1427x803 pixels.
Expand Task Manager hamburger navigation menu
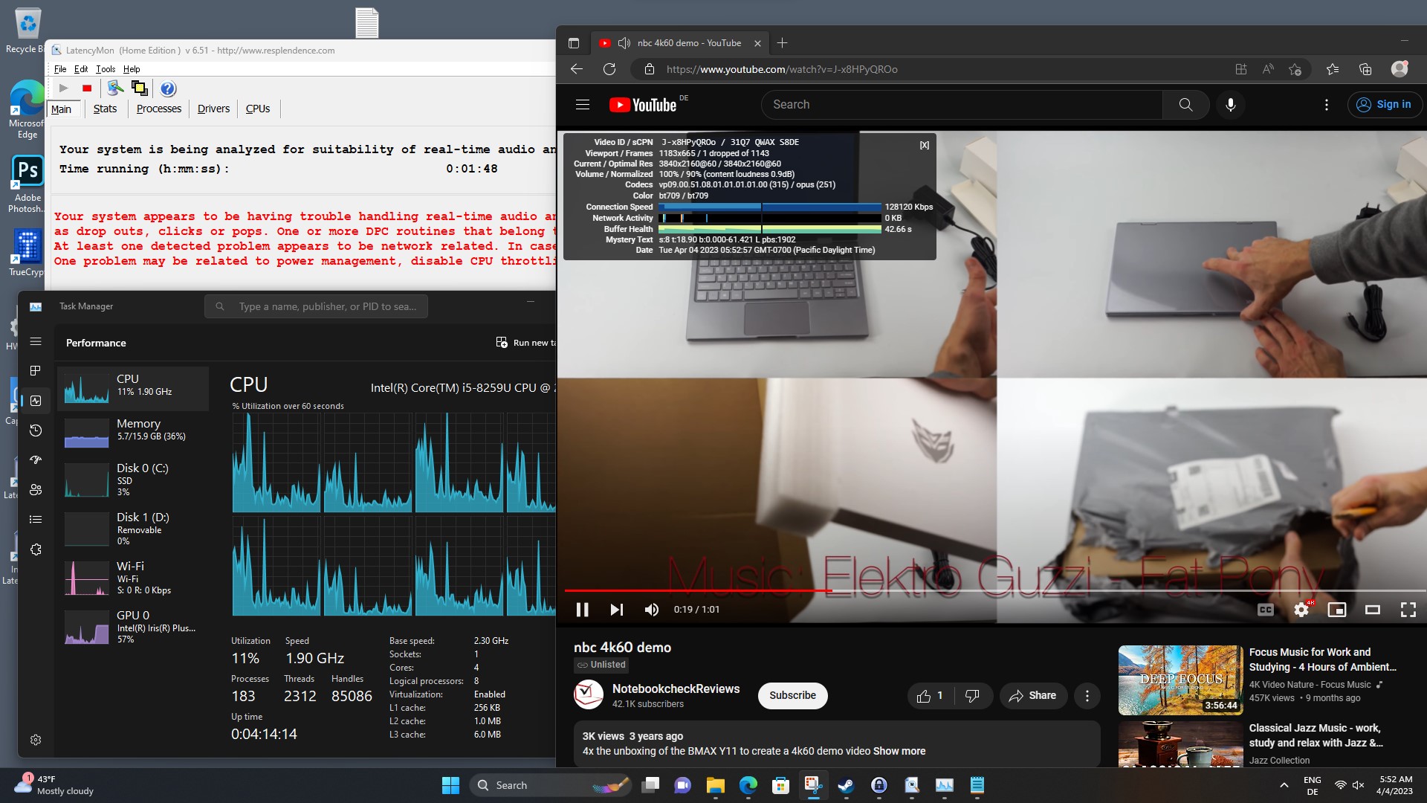click(36, 342)
